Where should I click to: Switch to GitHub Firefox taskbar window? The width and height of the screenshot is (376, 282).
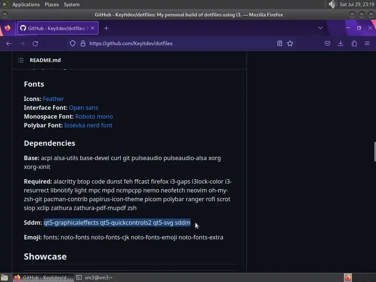pyautogui.click(x=43, y=278)
